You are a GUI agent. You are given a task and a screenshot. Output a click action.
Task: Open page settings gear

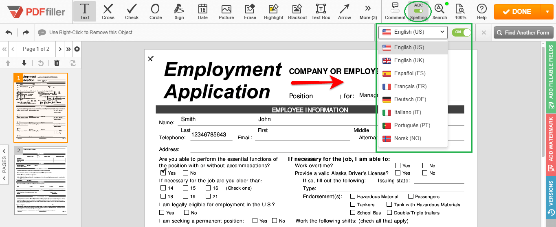click(77, 49)
